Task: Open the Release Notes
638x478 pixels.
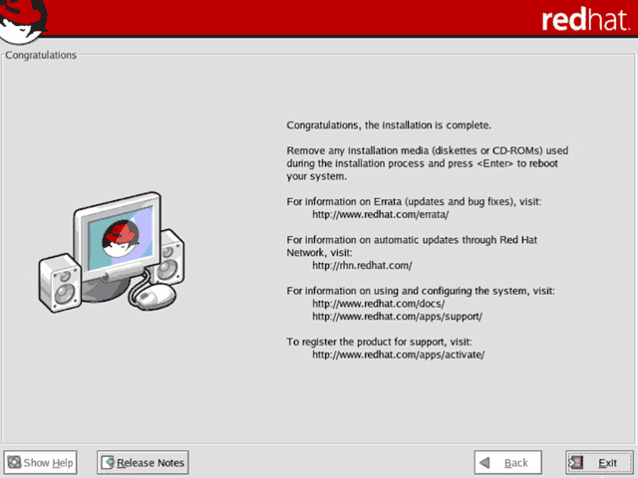Action: (x=142, y=462)
